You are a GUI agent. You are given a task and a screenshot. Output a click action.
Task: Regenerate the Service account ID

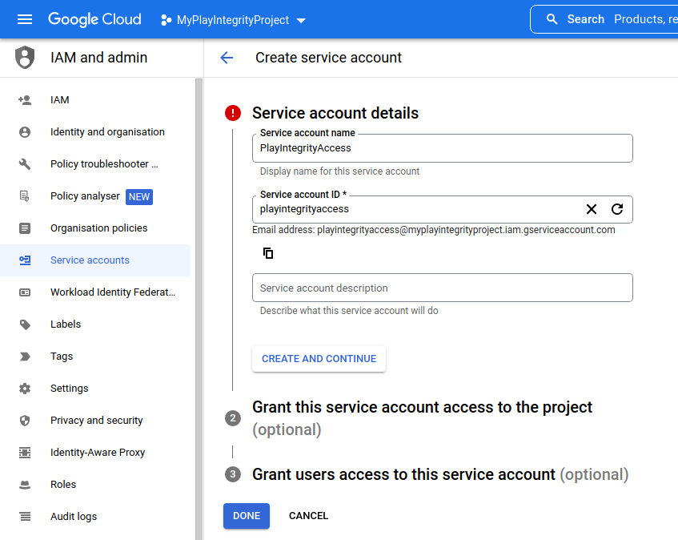coord(616,209)
